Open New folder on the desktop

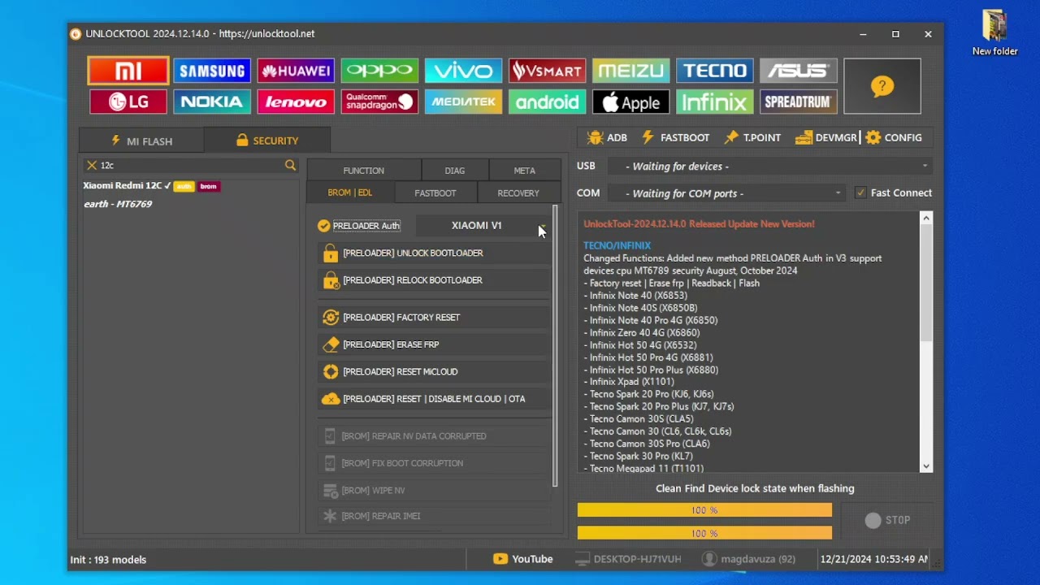tap(994, 32)
